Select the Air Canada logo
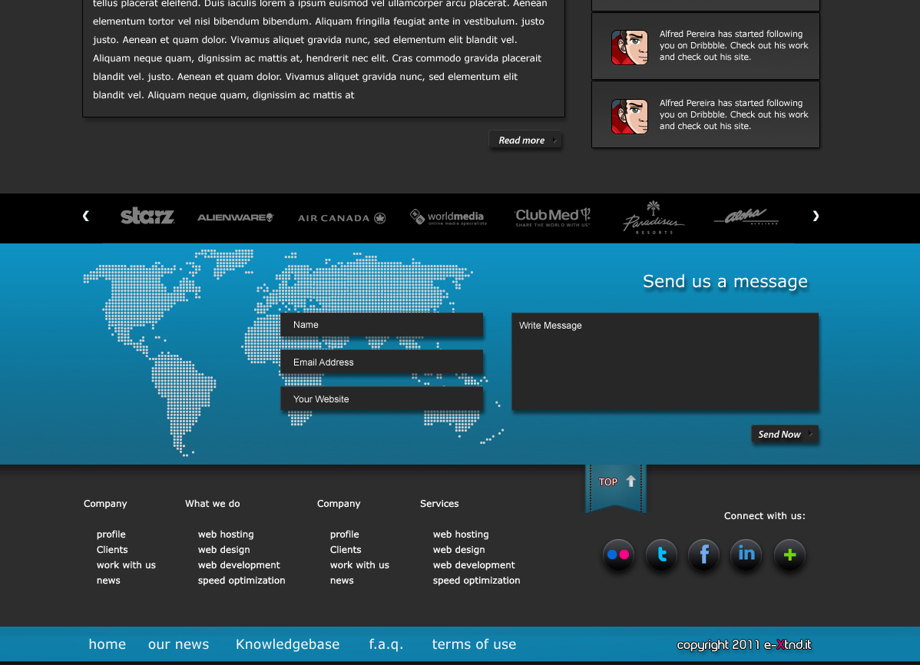This screenshot has height=665, width=920. 342,218
